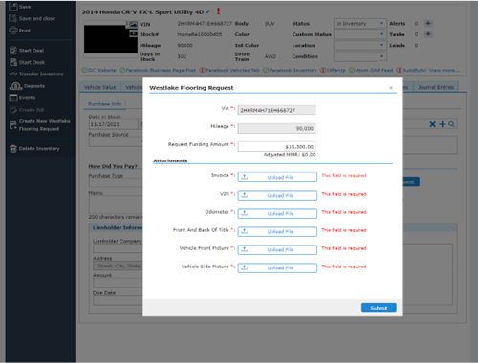Click the Print icon in sidebar
Image resolution: width=478 pixels, height=363 pixels.
pos(13,31)
